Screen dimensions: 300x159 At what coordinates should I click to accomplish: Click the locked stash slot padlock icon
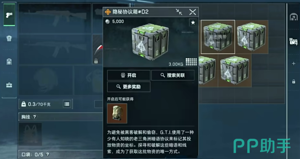pos(294,82)
